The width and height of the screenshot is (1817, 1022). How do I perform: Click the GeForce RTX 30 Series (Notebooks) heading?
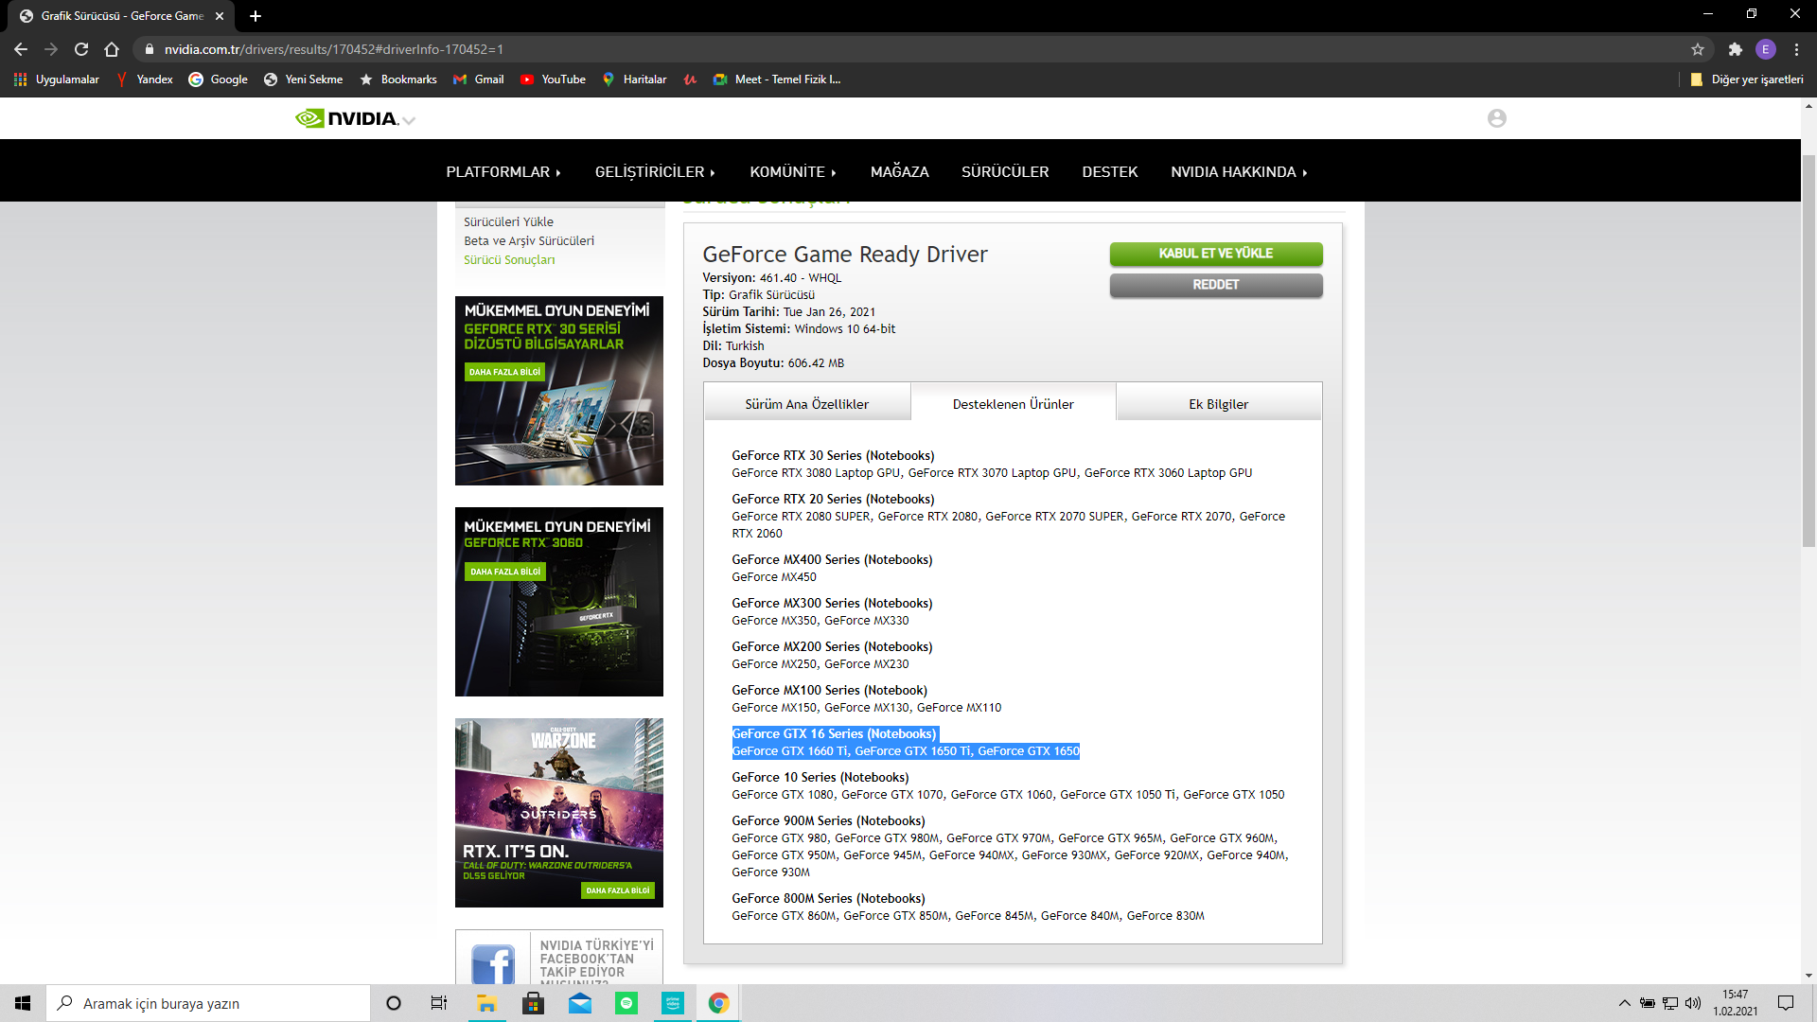click(x=833, y=456)
